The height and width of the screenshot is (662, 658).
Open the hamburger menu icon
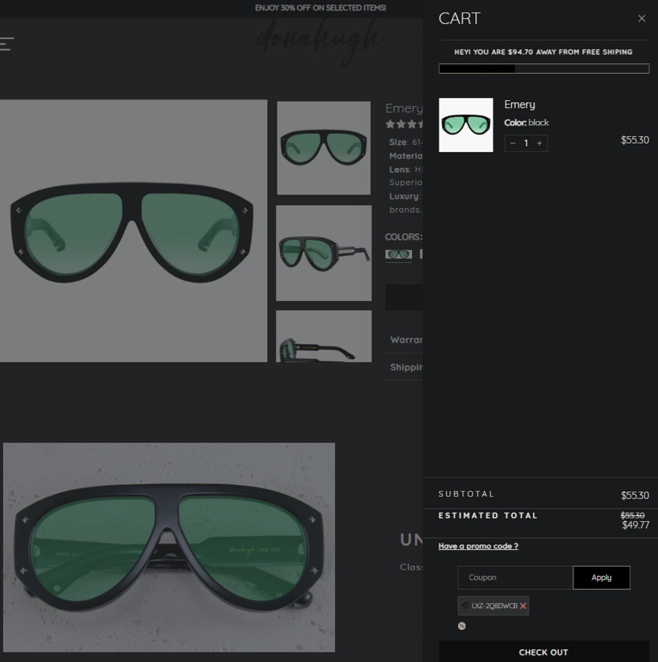point(6,44)
